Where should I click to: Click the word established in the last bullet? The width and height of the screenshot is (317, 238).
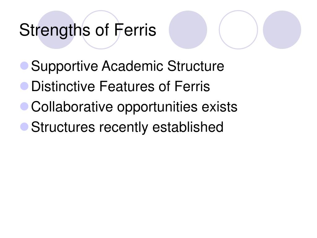188,127
